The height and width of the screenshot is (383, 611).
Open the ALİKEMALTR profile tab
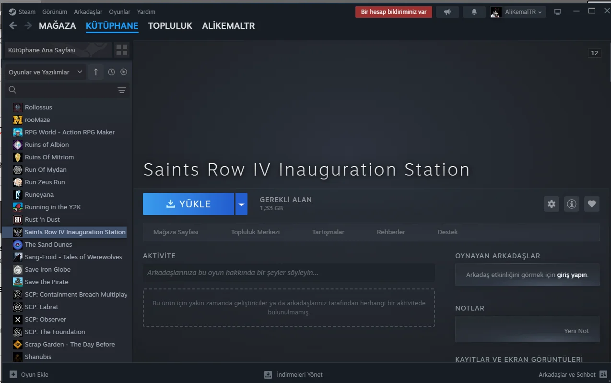click(x=228, y=26)
